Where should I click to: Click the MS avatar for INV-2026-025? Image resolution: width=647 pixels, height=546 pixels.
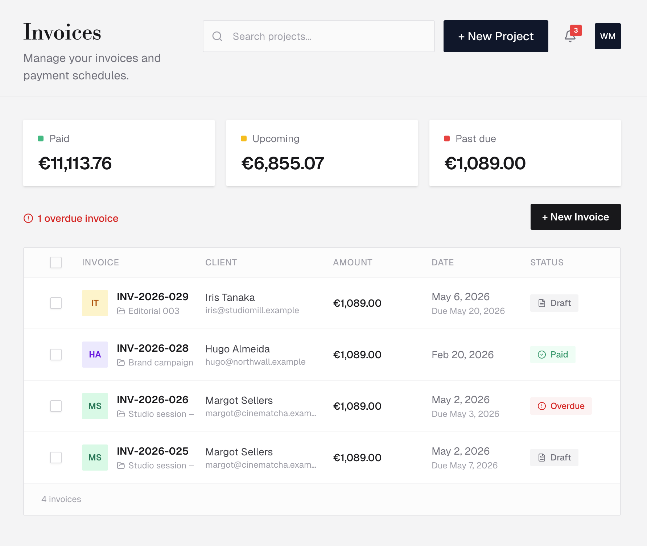[x=95, y=458]
